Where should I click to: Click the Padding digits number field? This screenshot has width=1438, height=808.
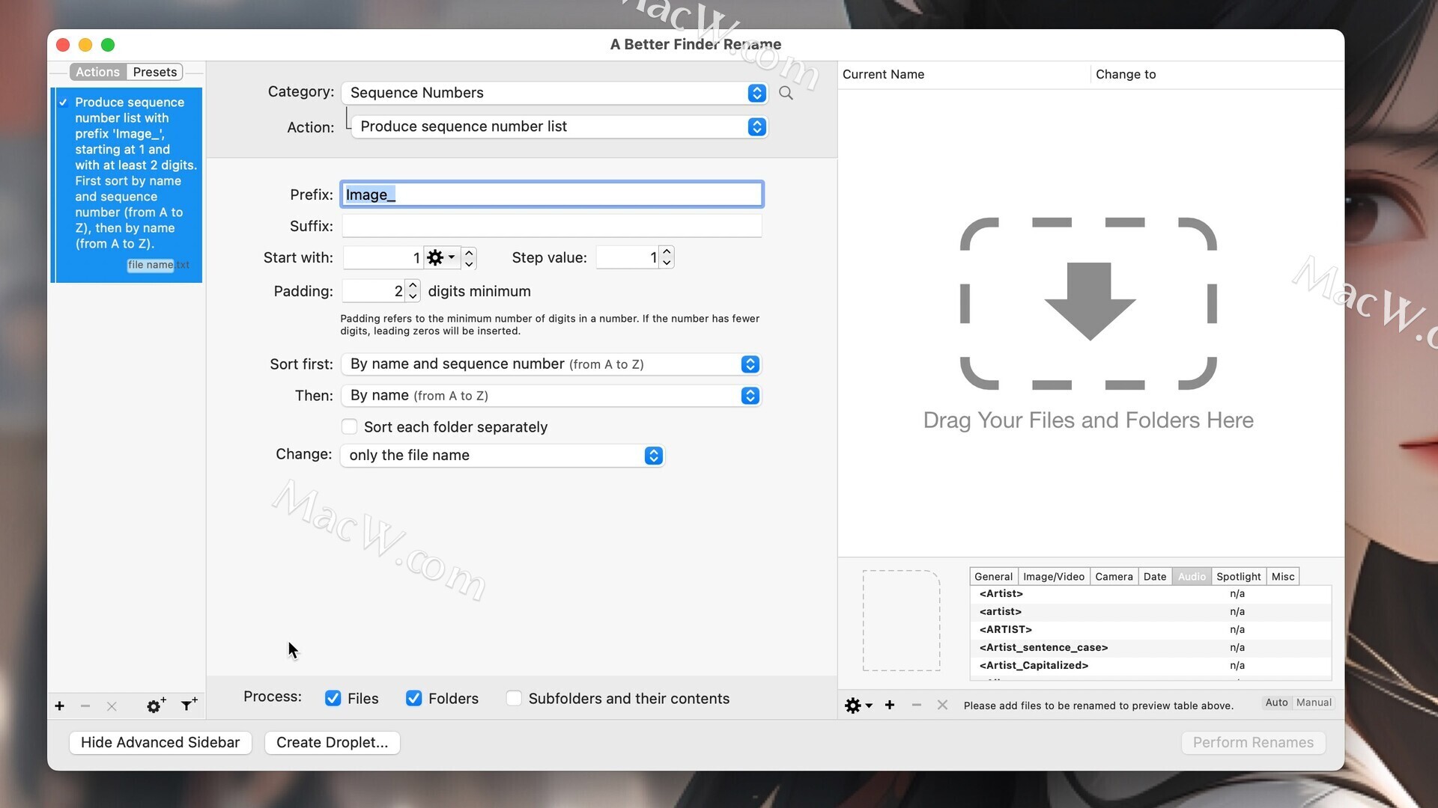[x=373, y=291]
